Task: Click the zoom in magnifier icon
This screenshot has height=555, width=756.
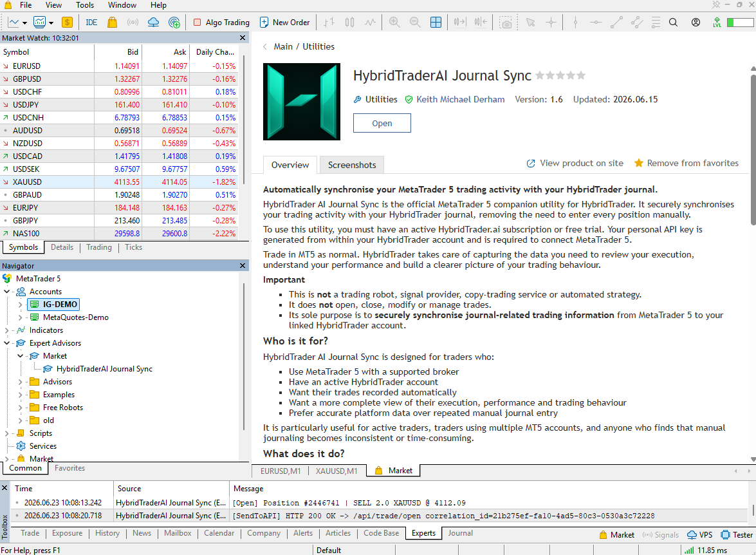Action: [x=394, y=22]
